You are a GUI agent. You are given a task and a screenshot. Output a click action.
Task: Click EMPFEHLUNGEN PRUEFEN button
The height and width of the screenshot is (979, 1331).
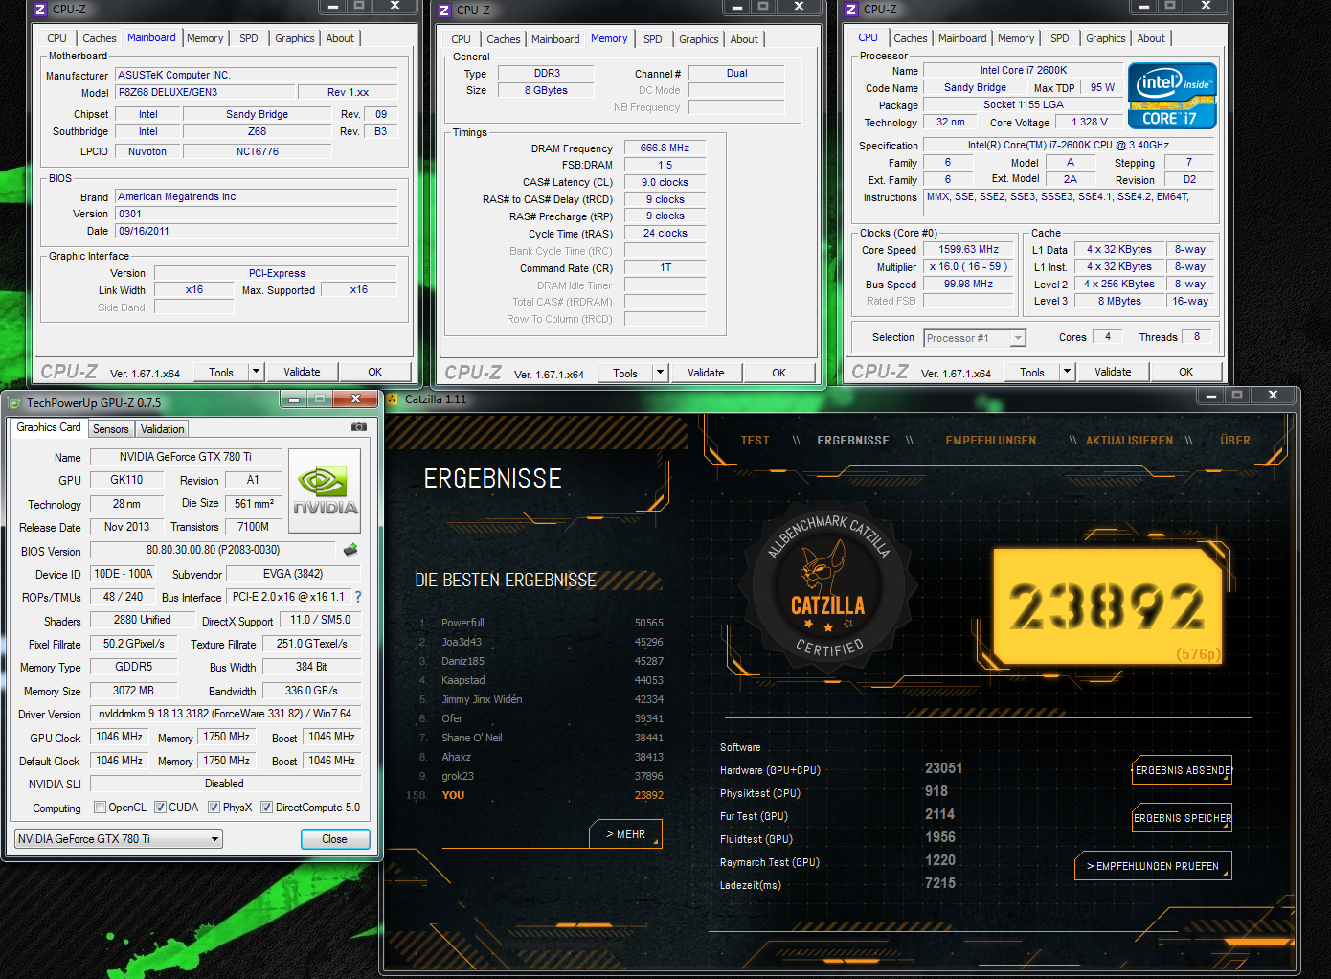(x=1153, y=866)
